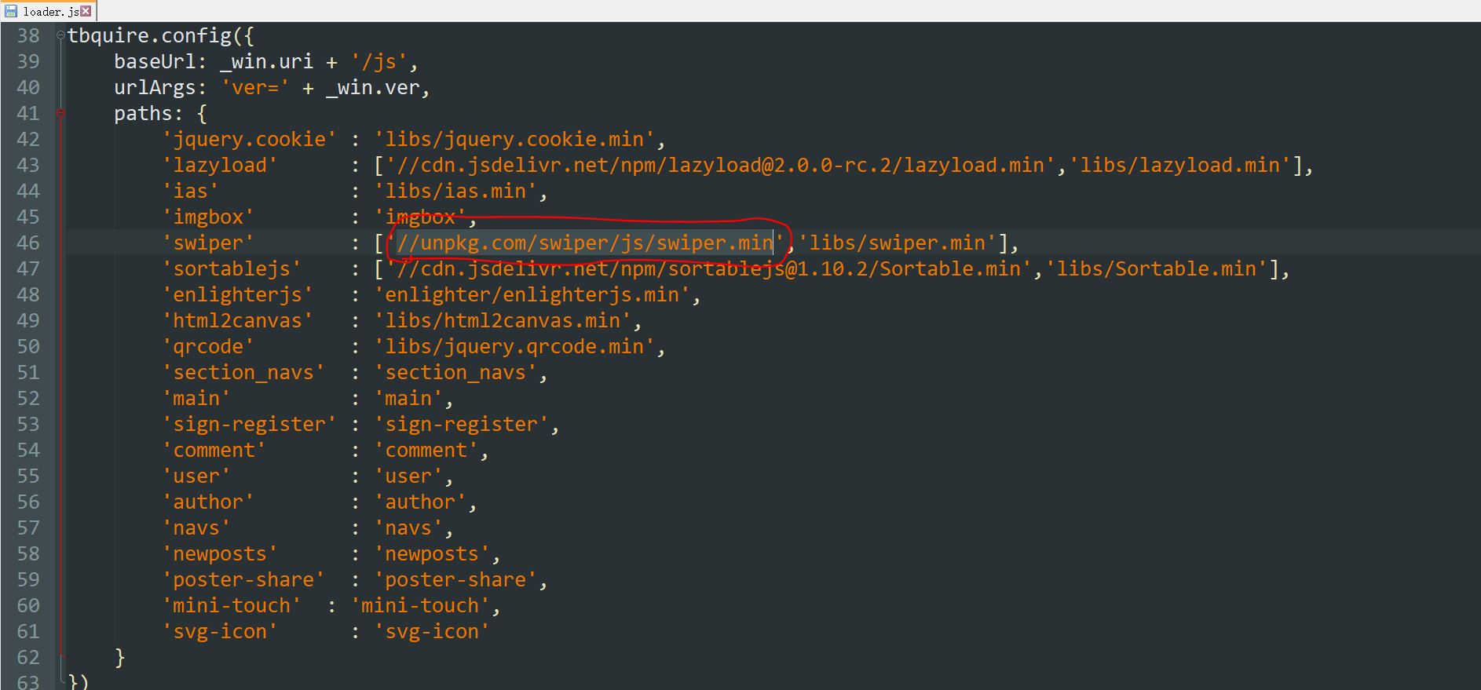1481x690 pixels.
Task: Click the baseUrl property name
Action: coord(154,61)
